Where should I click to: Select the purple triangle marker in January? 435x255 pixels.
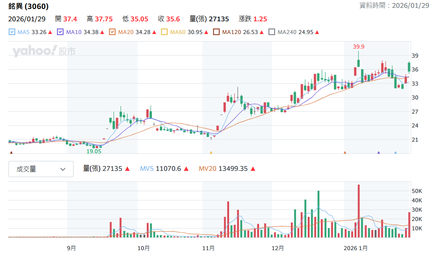click(379, 153)
